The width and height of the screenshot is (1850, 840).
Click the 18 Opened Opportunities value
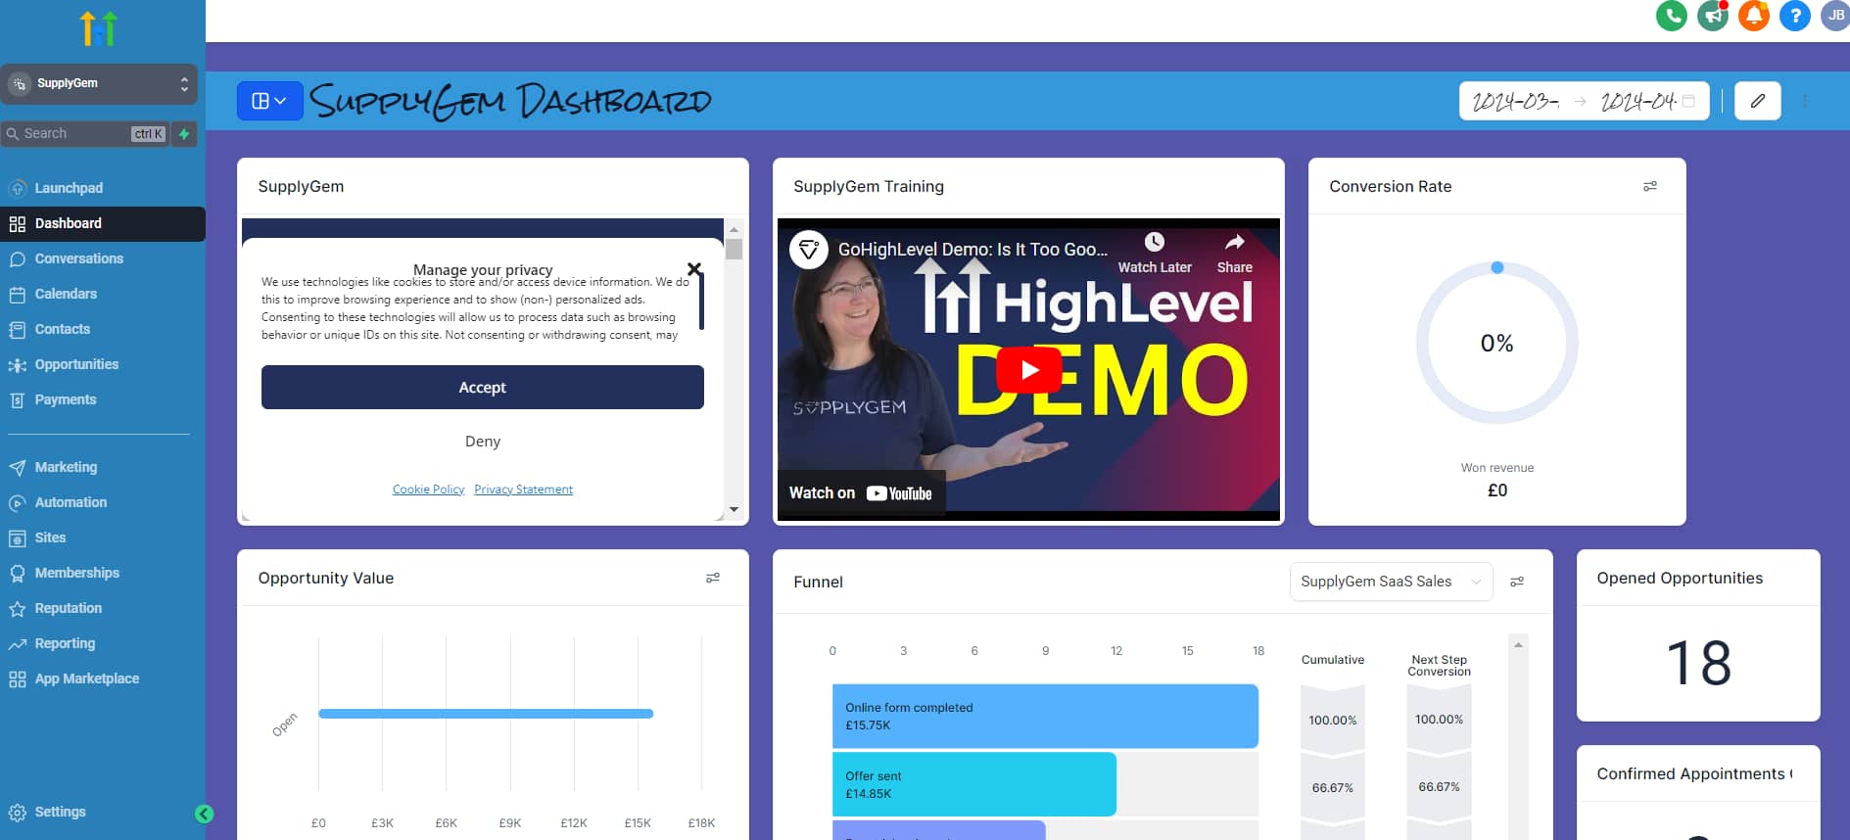[1698, 663]
